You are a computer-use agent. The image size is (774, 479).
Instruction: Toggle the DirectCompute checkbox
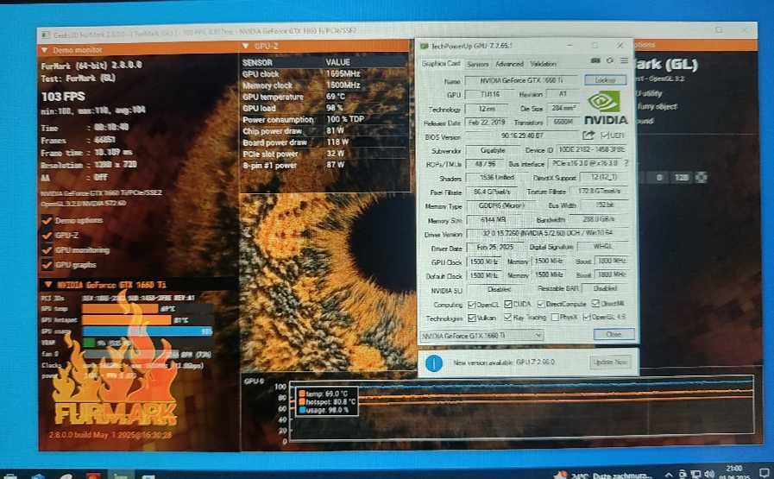click(541, 304)
